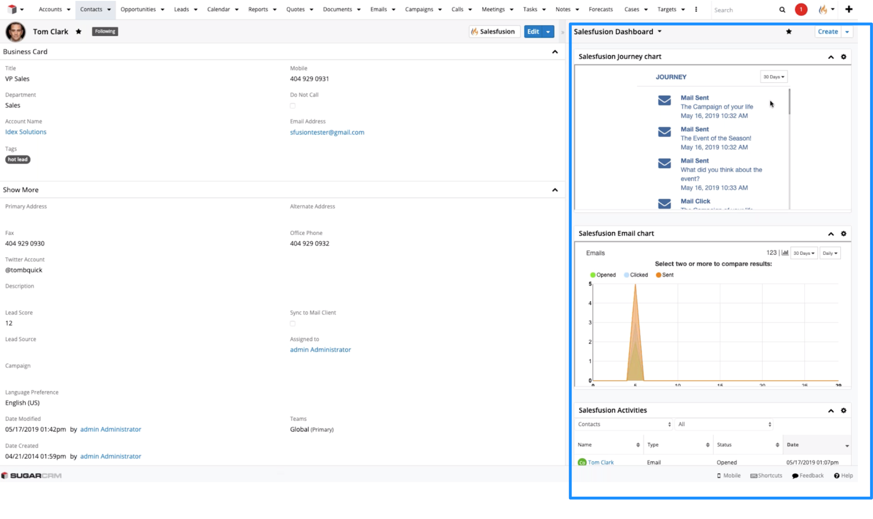Click the SugarCRM footer logo
Image resolution: width=873 pixels, height=519 pixels.
click(32, 475)
